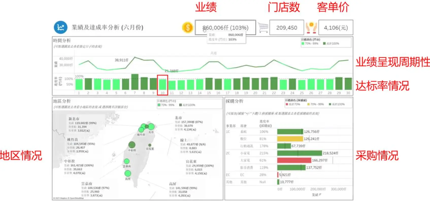Select the red 166,297仟 purchase bar
430x201 pixels.
tap(294, 160)
